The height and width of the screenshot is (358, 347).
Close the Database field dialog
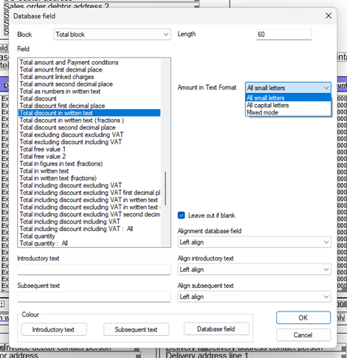[329, 16]
